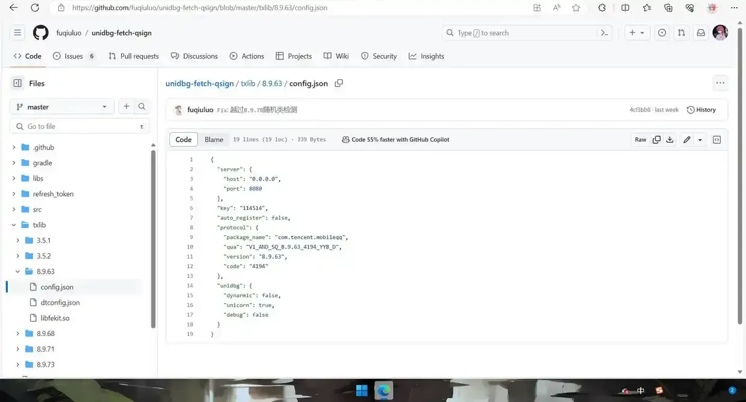The height and width of the screenshot is (402, 746).
Task: Switch to Code view toggle
Action: click(183, 140)
